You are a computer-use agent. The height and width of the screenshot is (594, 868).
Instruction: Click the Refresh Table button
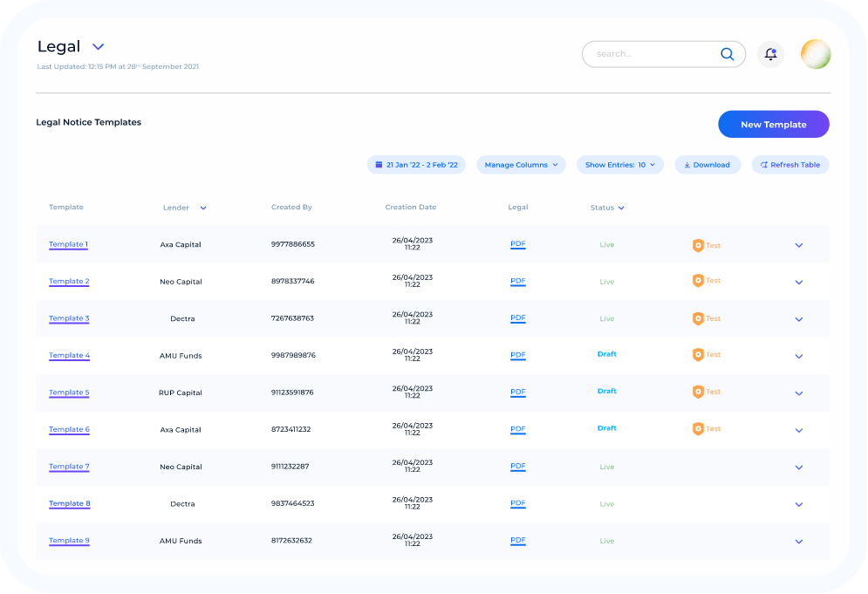(x=789, y=165)
